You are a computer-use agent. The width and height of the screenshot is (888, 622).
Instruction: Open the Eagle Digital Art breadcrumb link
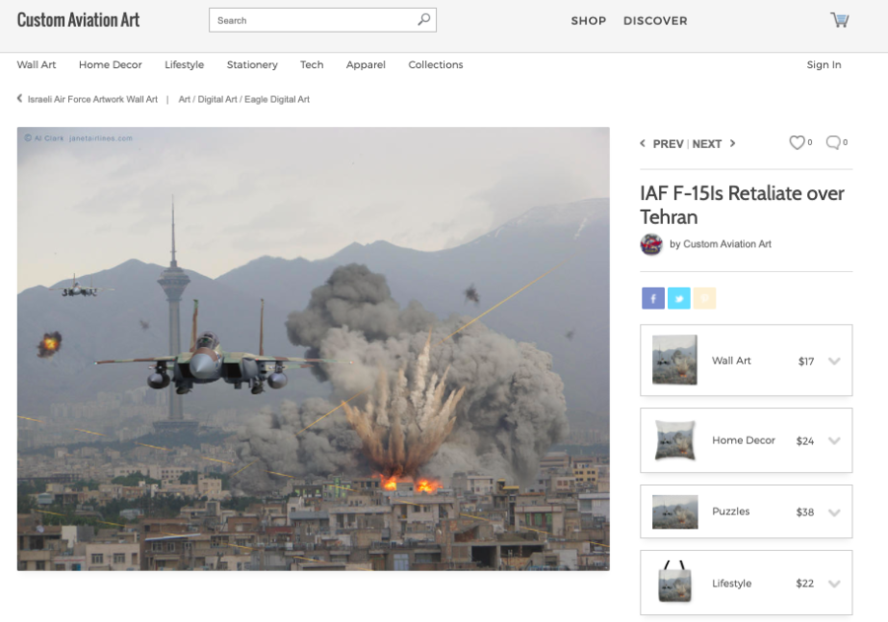click(x=277, y=99)
